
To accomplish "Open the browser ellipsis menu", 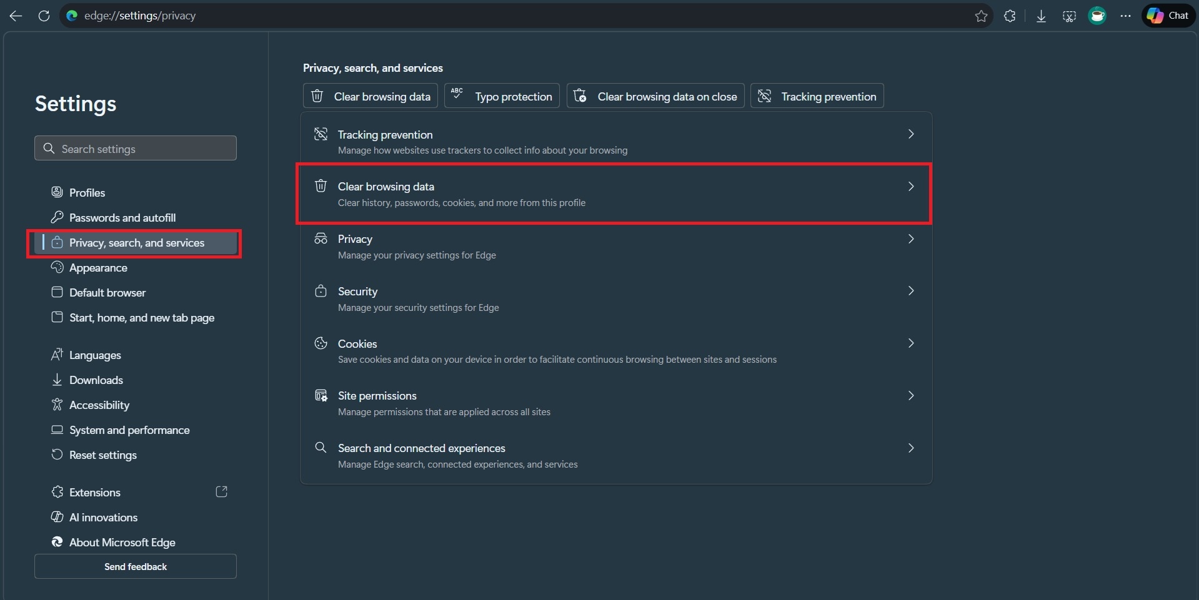I will (1127, 16).
